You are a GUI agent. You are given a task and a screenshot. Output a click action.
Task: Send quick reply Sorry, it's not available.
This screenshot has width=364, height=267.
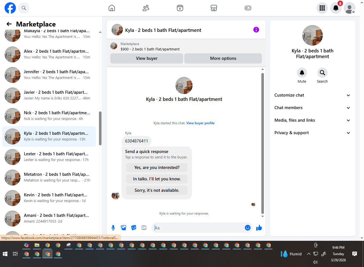pyautogui.click(x=157, y=190)
